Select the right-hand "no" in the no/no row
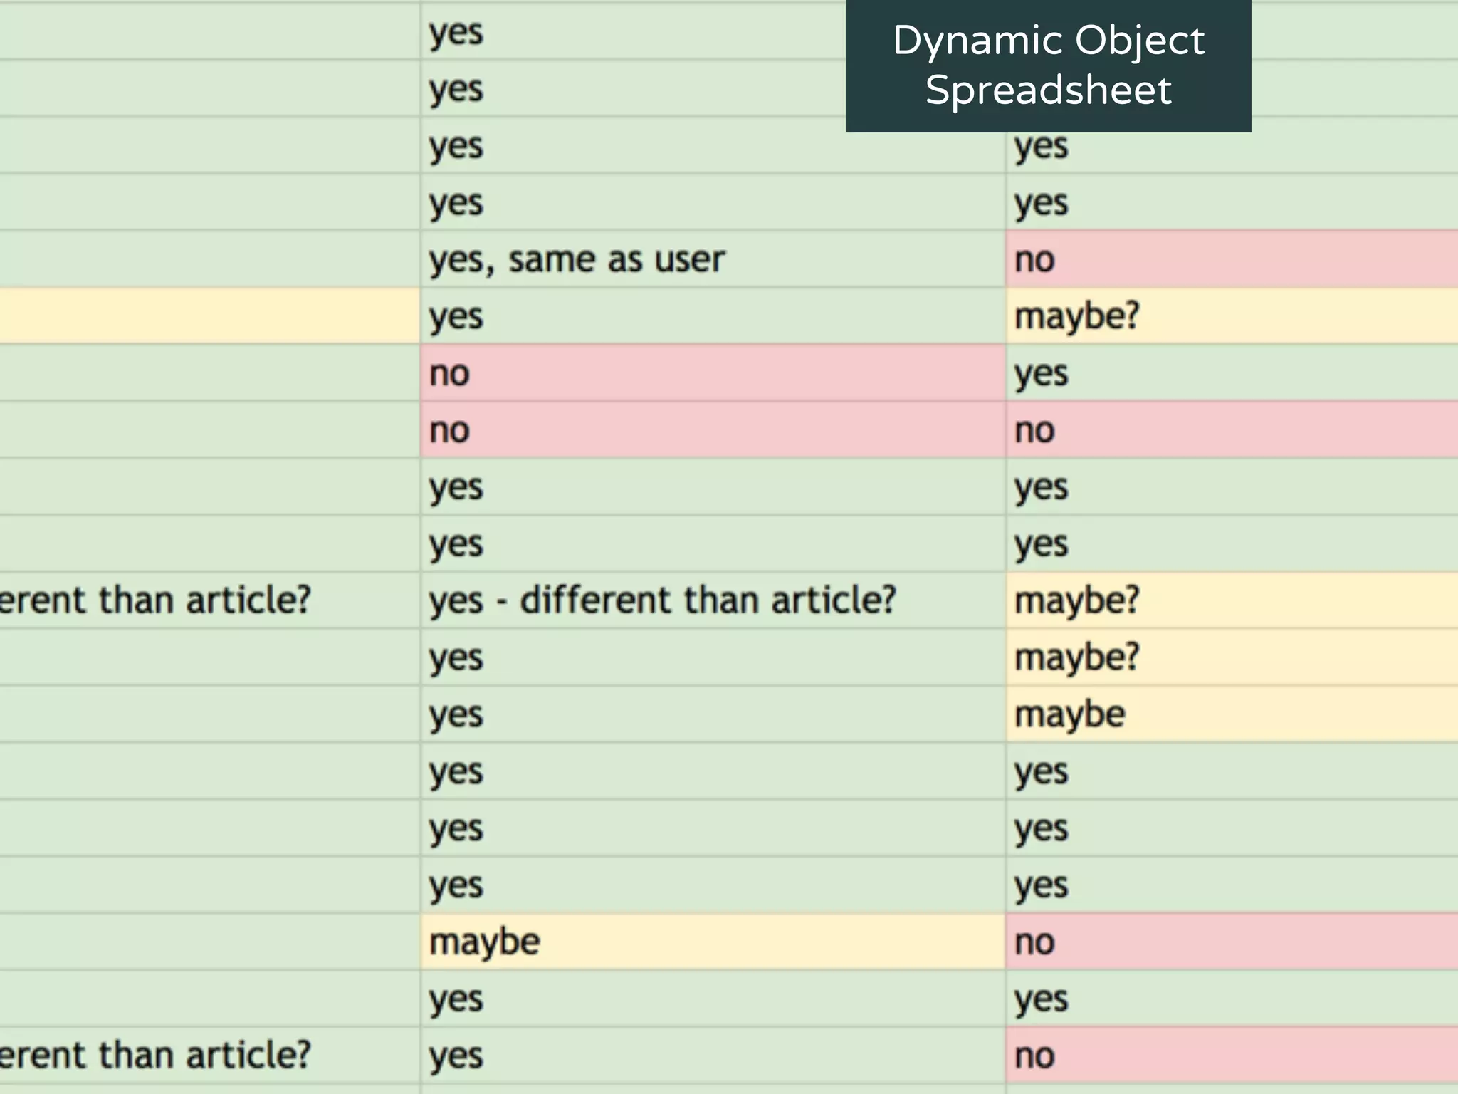This screenshot has width=1458, height=1094. [1232, 429]
